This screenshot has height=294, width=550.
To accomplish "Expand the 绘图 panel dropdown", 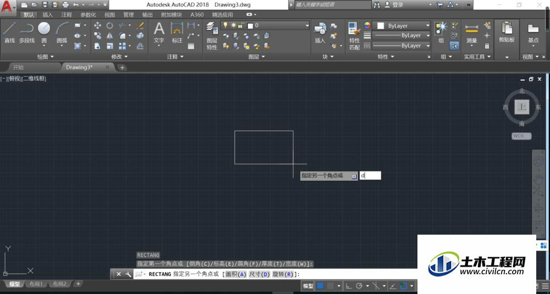I will pyautogui.click(x=46, y=57).
